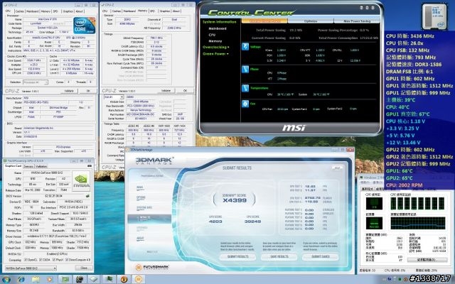Click the orange info 'i' taskbar icon

pos(124,279)
